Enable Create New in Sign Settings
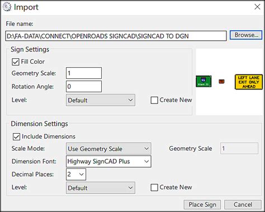Image resolution: width=265 pixels, height=212 pixels. click(x=154, y=100)
